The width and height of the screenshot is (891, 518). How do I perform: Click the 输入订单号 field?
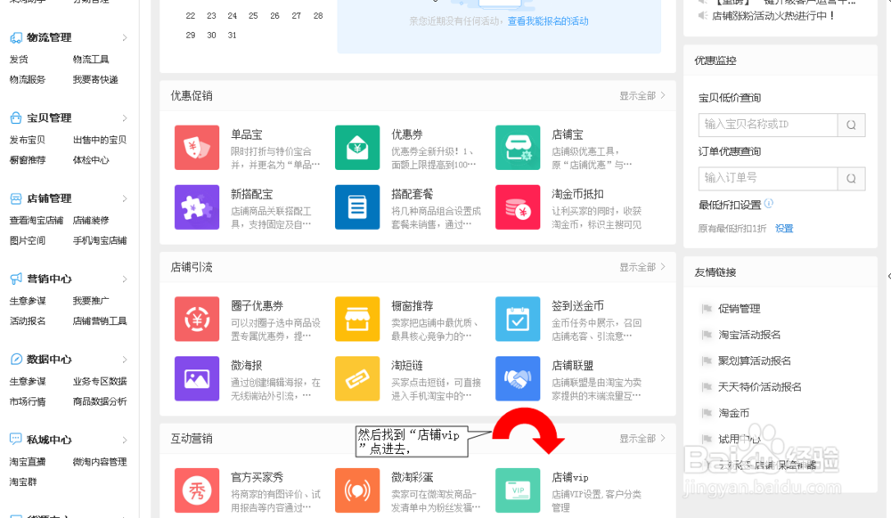click(768, 179)
